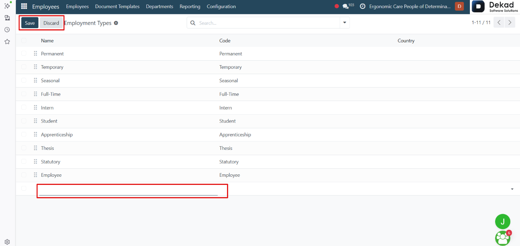This screenshot has width=520, height=246.
Task: Grab the drag handle for Thesis row
Action: 35,148
